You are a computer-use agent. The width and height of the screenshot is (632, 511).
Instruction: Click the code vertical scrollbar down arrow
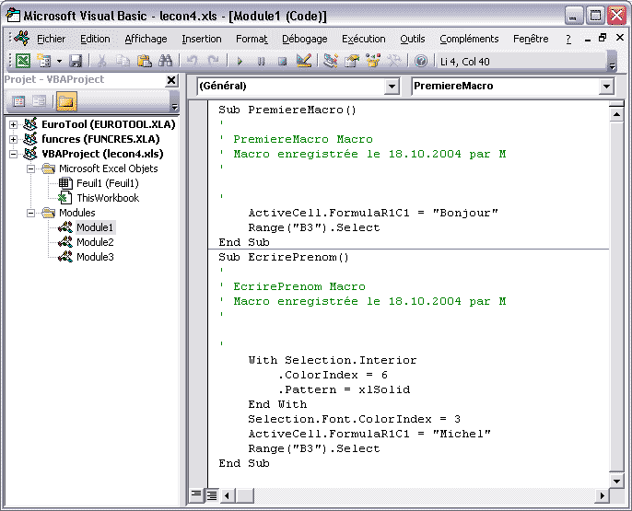click(x=616, y=481)
